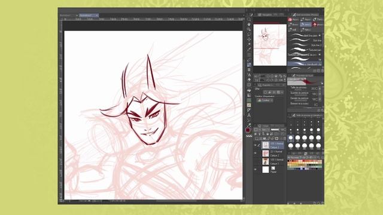Image resolution: width=383 pixels, height=215 pixels.
Task: Hide the Papier layer
Action: [x=256, y=170]
